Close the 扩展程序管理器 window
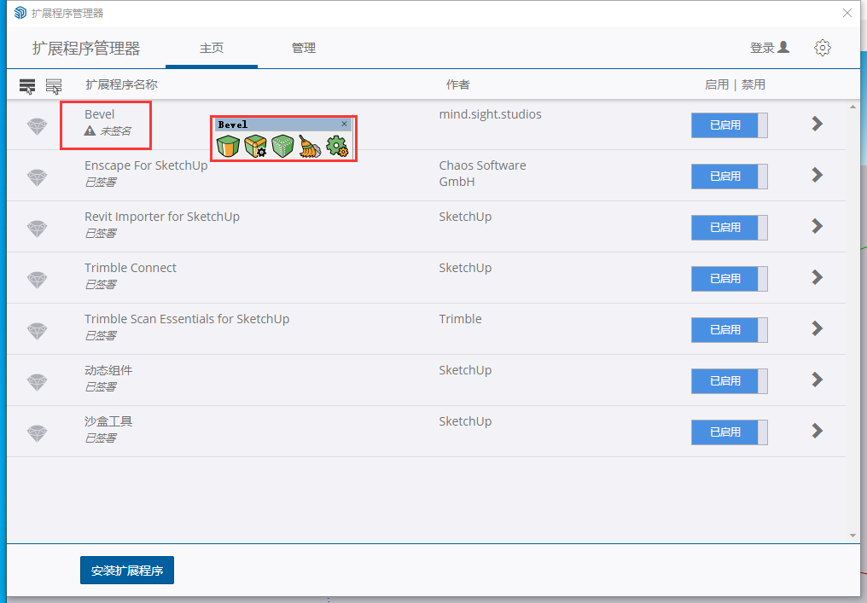867x603 pixels. [x=847, y=13]
